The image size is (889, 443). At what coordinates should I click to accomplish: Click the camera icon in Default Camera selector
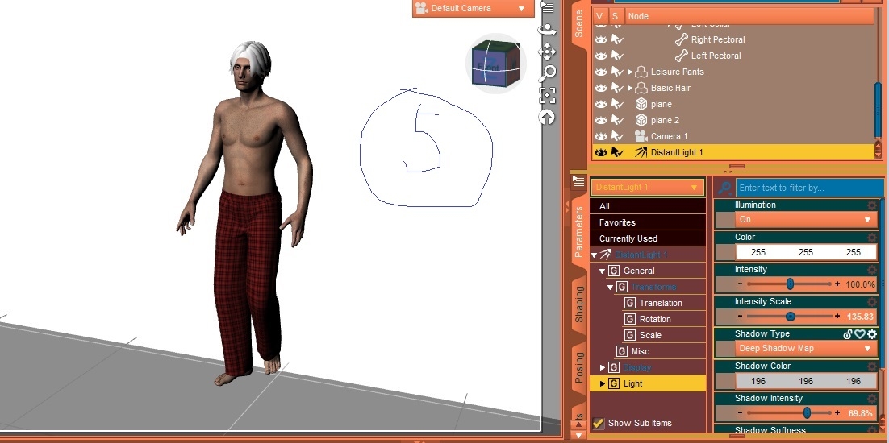coord(420,8)
